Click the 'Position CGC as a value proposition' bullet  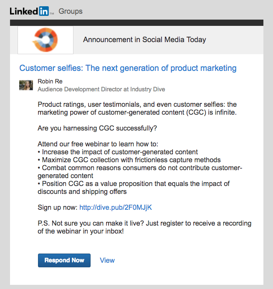point(134,188)
